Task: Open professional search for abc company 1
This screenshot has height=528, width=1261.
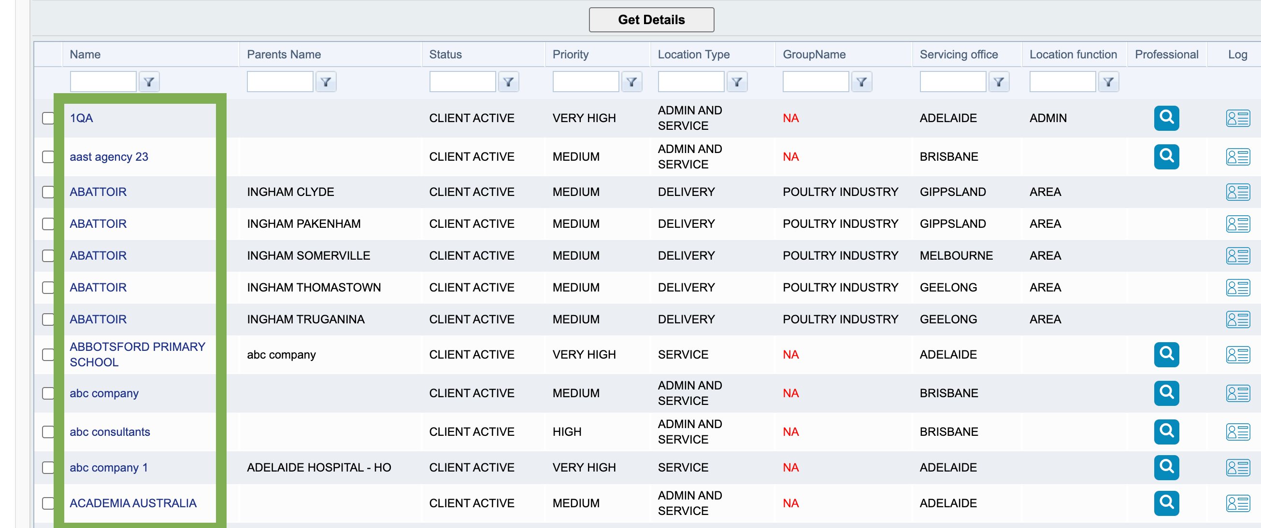Action: tap(1166, 467)
